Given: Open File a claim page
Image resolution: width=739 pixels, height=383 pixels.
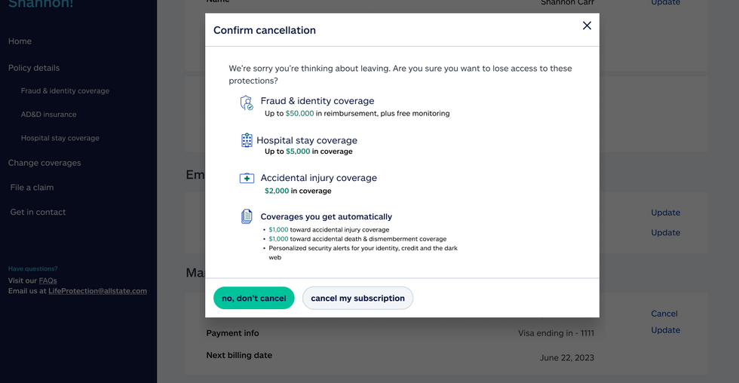Looking at the screenshot, I should [32, 188].
